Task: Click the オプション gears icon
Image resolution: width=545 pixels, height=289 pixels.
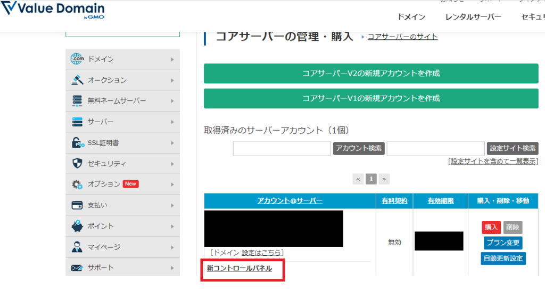Action: tap(77, 184)
